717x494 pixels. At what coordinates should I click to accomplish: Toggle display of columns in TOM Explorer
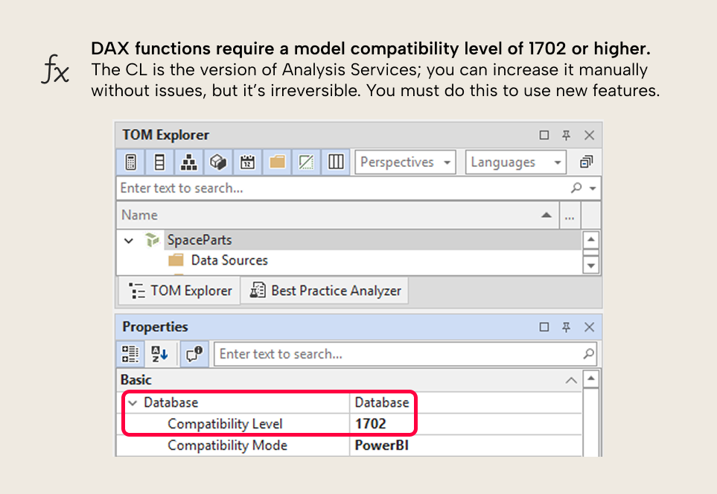click(159, 162)
